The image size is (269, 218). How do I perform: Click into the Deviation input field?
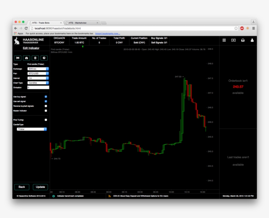tap(38, 88)
